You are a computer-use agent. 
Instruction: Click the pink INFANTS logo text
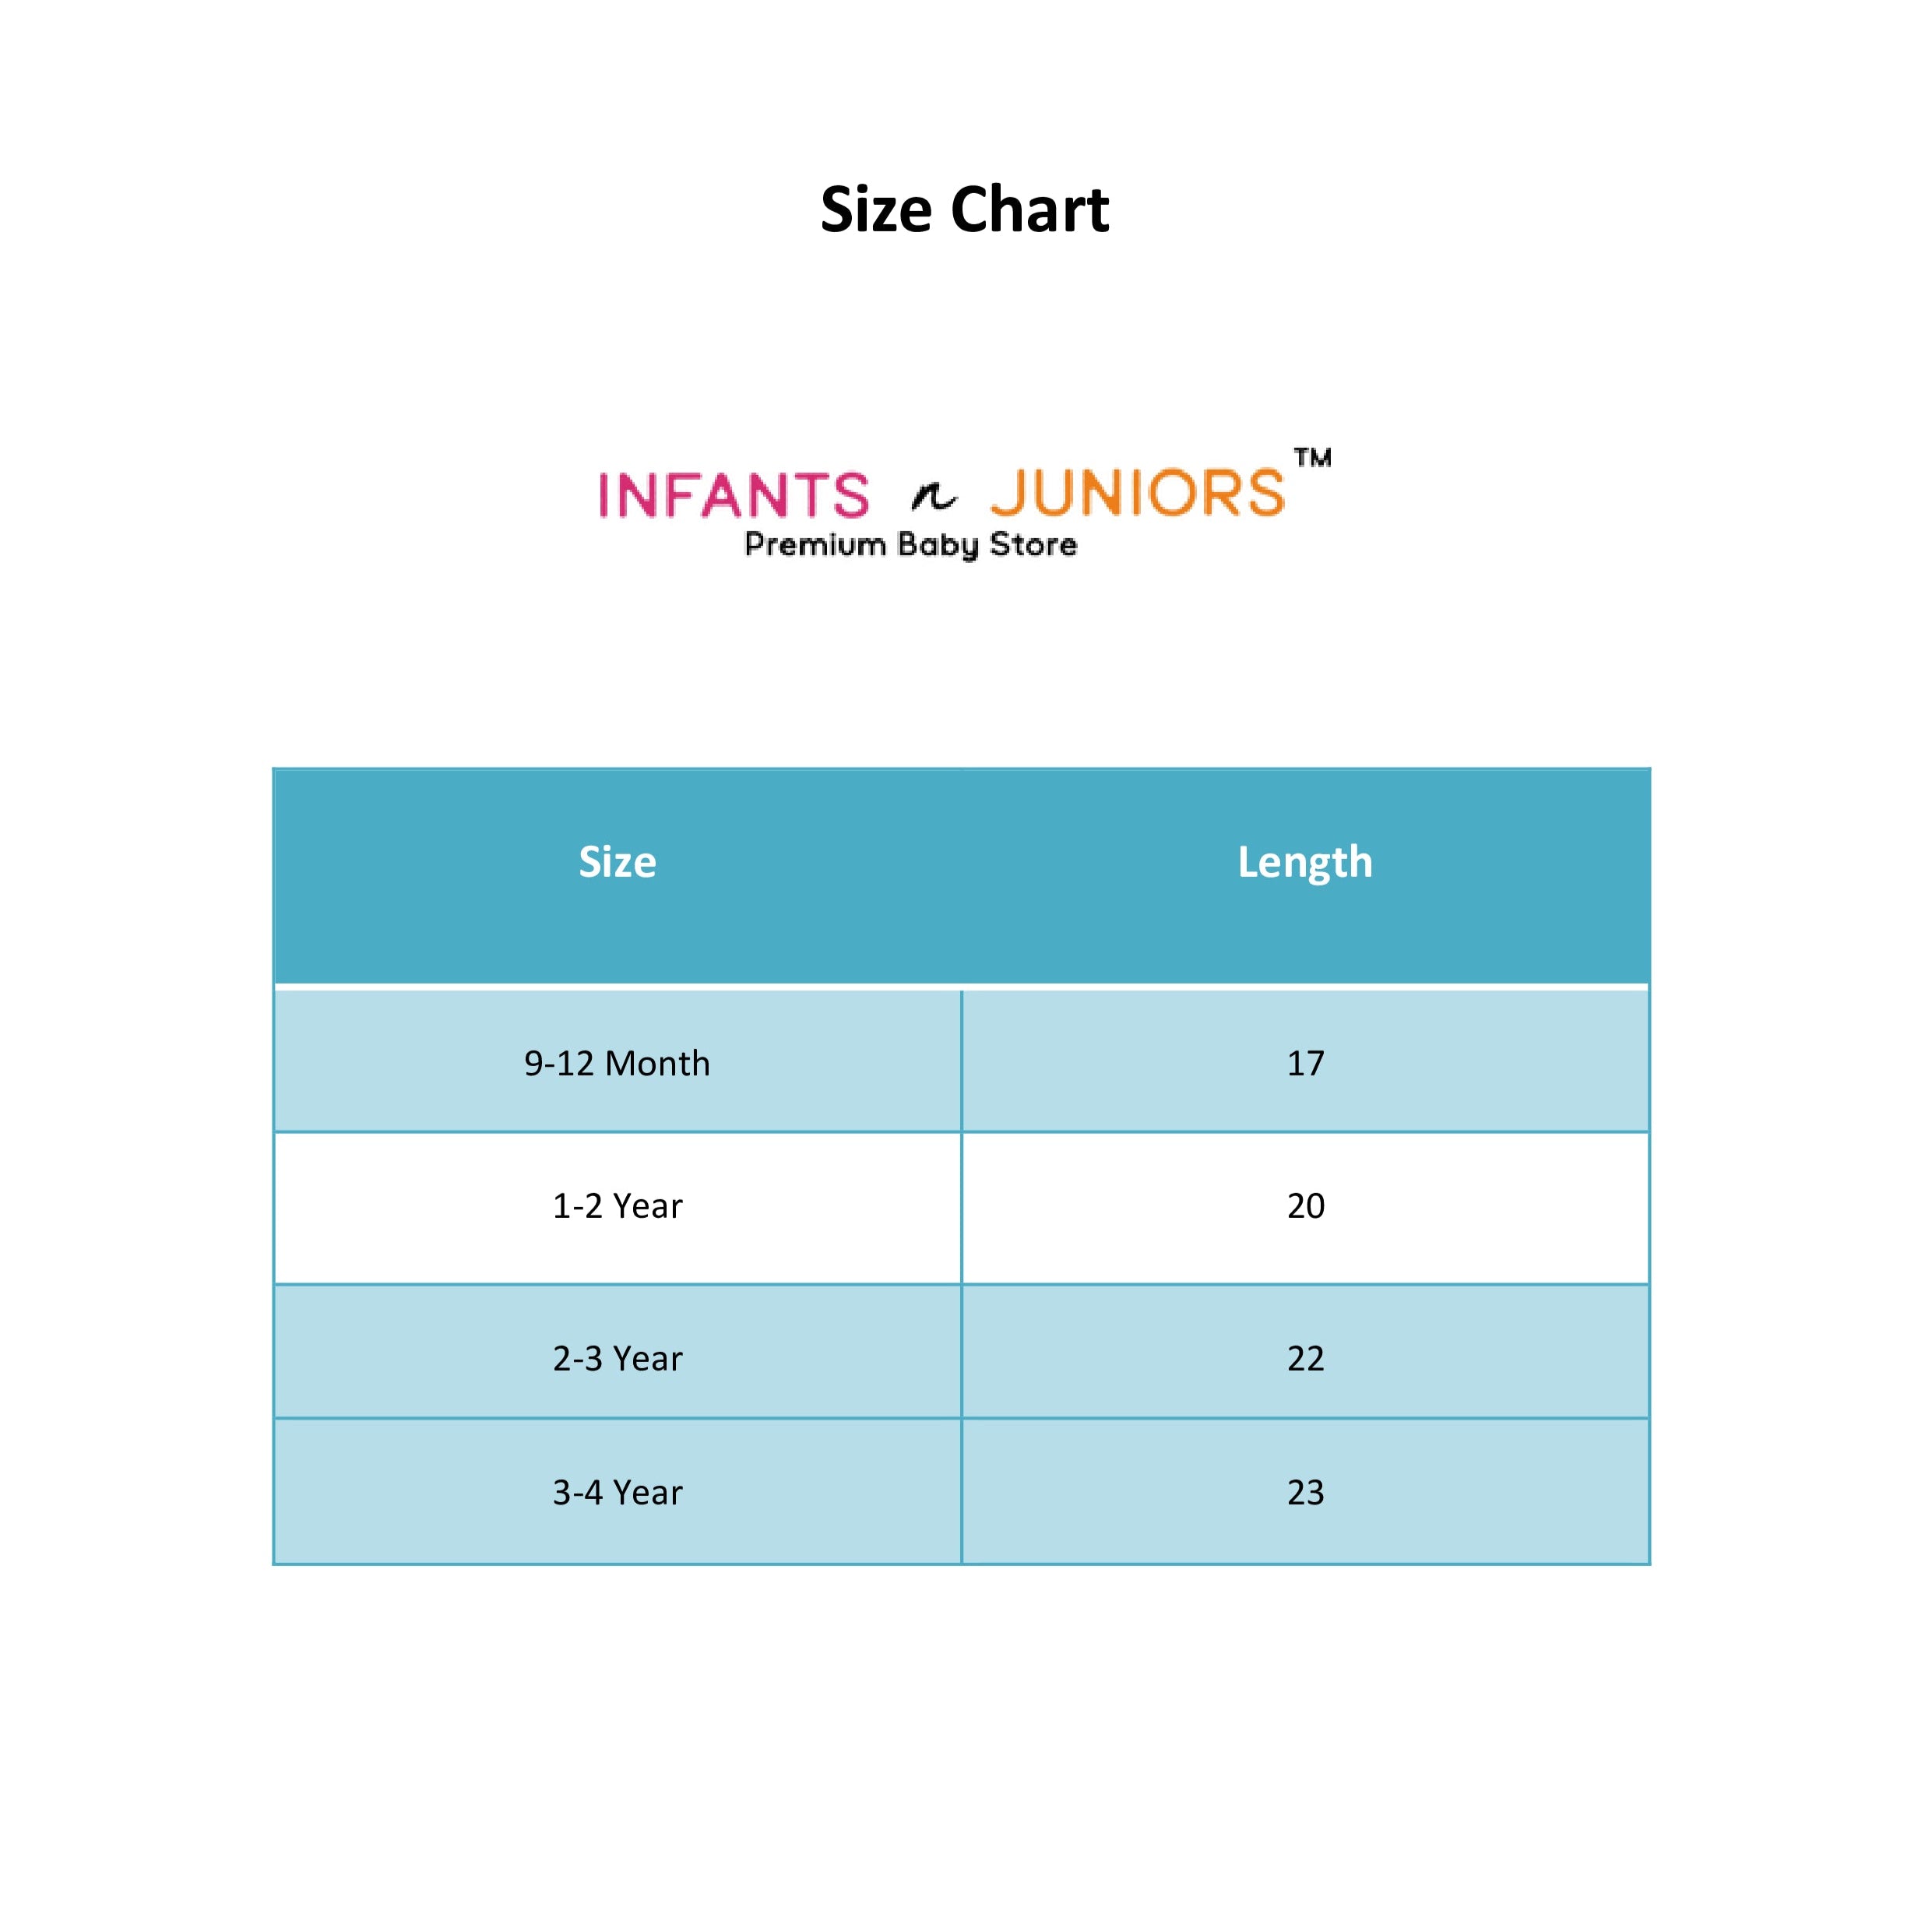click(x=734, y=495)
